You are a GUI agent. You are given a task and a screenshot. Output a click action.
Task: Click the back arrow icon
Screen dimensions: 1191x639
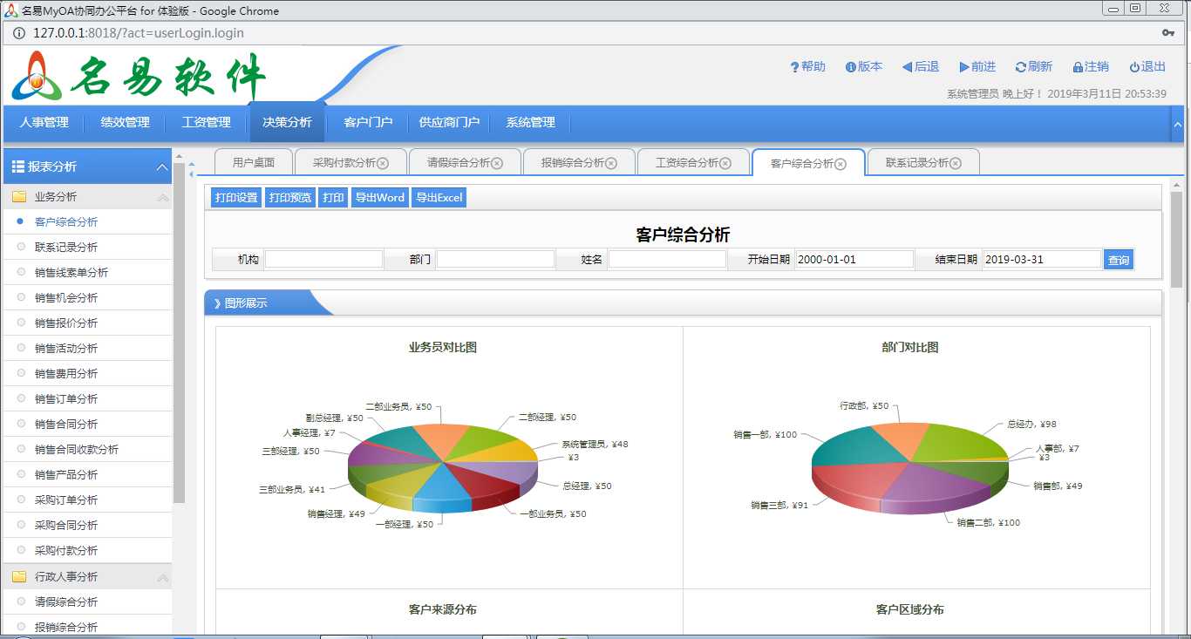[907, 67]
